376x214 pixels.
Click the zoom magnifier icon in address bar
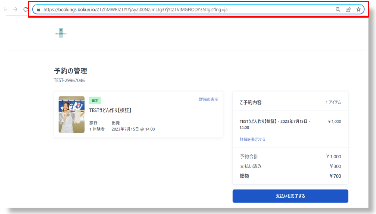tap(338, 10)
